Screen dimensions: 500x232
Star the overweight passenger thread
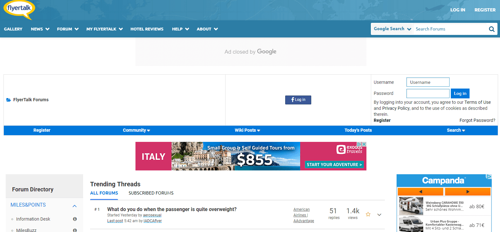(x=368, y=215)
